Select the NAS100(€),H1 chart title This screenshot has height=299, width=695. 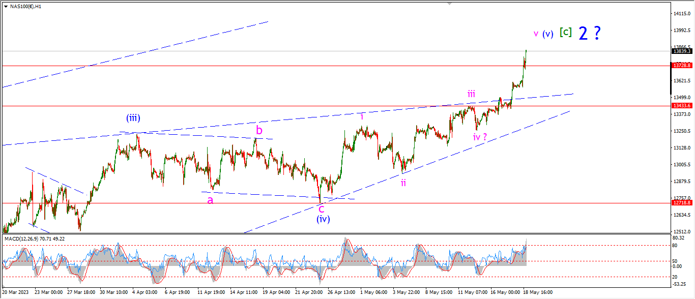[x=25, y=6]
